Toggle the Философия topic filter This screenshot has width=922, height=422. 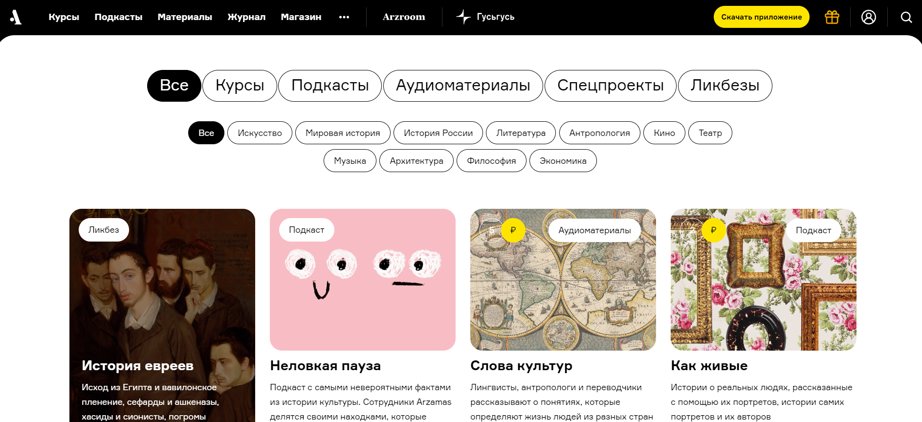491,161
